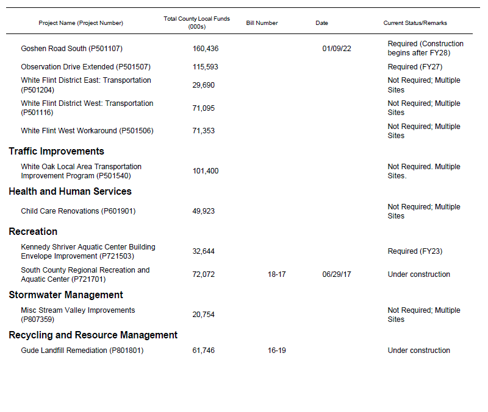Select the Stormwater Management heading
This screenshot has height=412, width=488.
[x=66, y=295]
